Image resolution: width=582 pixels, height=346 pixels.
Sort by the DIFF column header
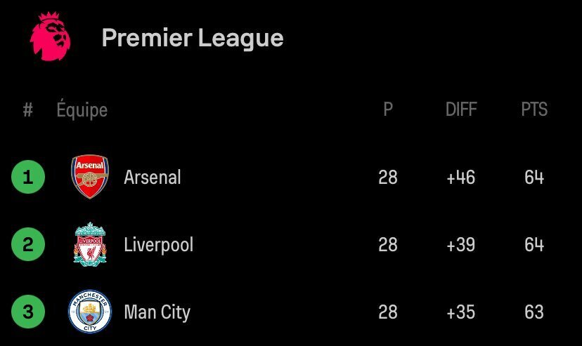point(461,109)
